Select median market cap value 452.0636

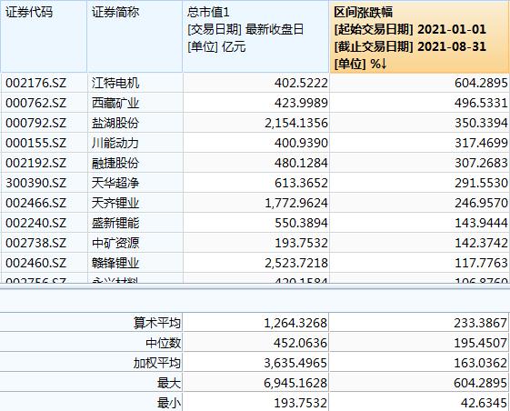click(x=300, y=343)
